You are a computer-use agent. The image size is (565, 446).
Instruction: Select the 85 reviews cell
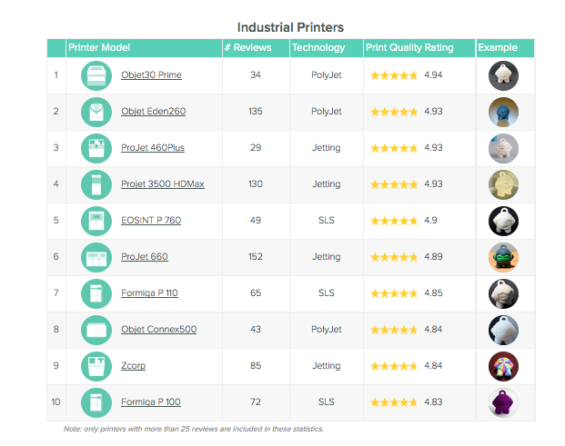point(256,365)
